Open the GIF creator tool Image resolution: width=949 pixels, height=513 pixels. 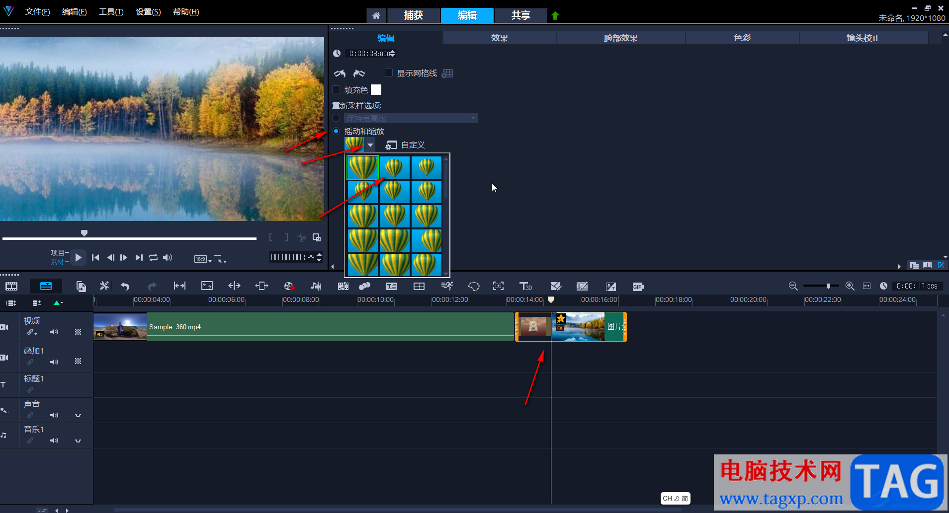click(x=638, y=287)
